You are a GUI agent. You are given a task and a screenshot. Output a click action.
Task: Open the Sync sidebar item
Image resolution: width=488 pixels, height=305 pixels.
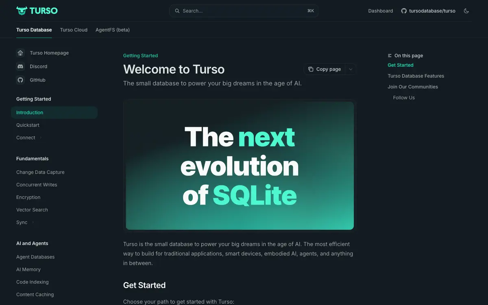pyautogui.click(x=22, y=222)
